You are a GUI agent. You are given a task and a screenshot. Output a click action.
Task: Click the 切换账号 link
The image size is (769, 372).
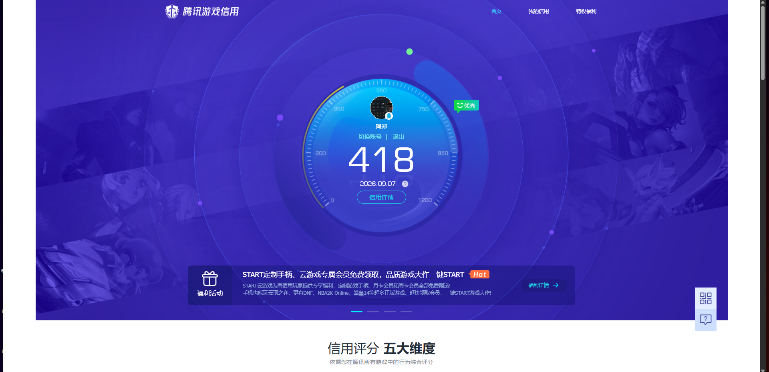tap(370, 137)
